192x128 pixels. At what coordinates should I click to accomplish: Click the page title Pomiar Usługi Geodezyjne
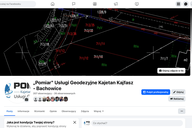click(x=83, y=85)
